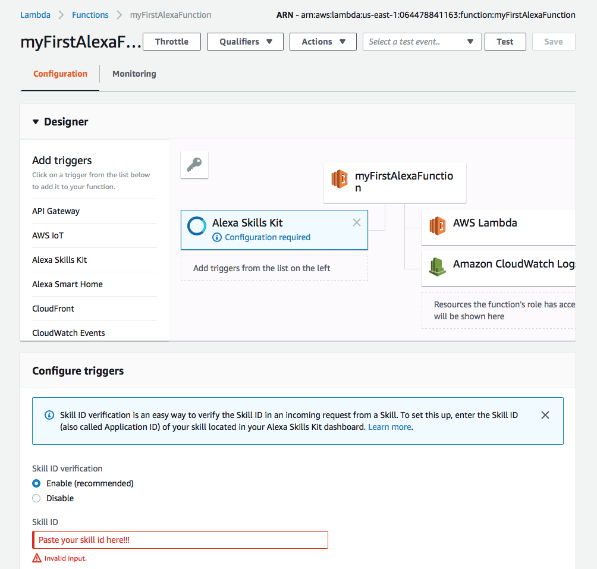Click the Throttle button
The image size is (597, 569).
point(171,42)
